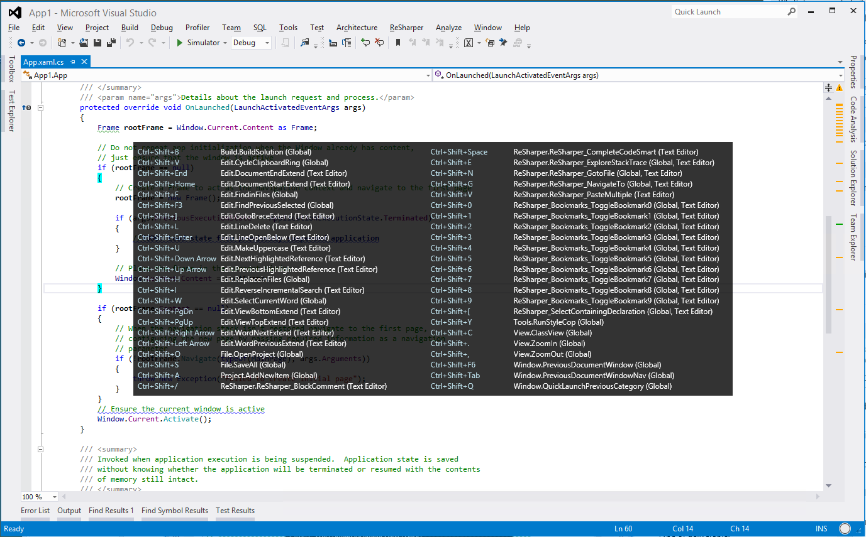Open the Build menu
Image resolution: width=866 pixels, height=537 pixels.
(130, 28)
